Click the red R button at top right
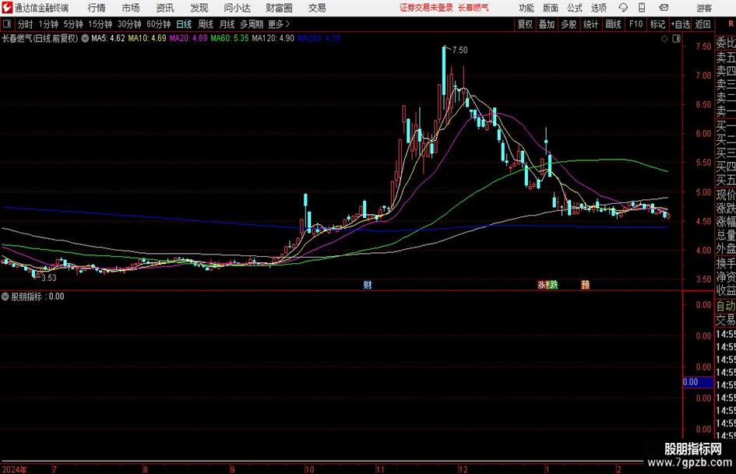The image size is (736, 474). pos(731,23)
